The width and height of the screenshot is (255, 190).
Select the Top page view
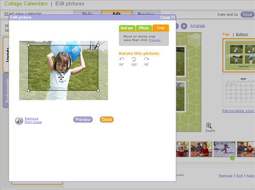(x=226, y=34)
